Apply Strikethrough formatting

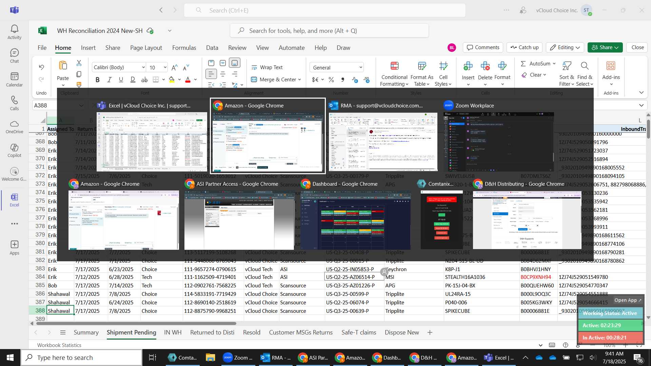click(144, 80)
